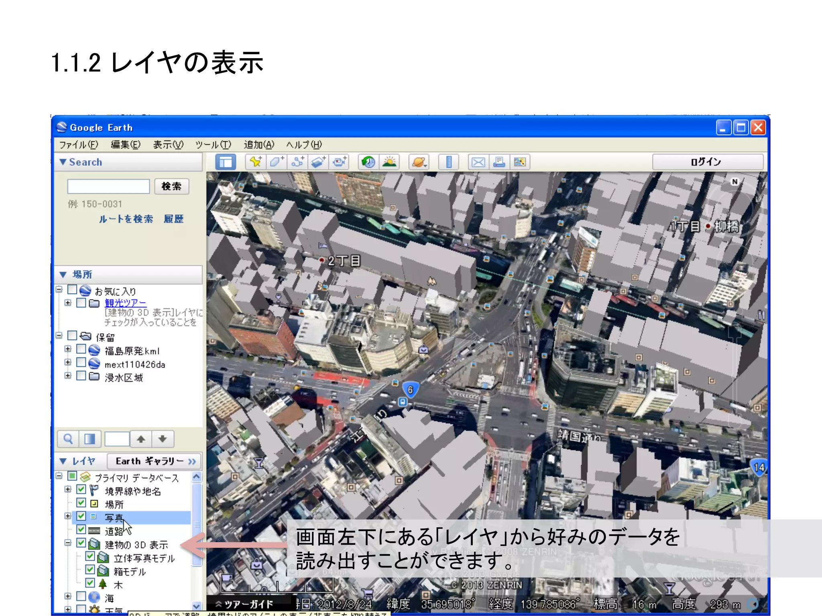Open the Earth ギャラリー button
This screenshot has width=822, height=616.
[154, 461]
